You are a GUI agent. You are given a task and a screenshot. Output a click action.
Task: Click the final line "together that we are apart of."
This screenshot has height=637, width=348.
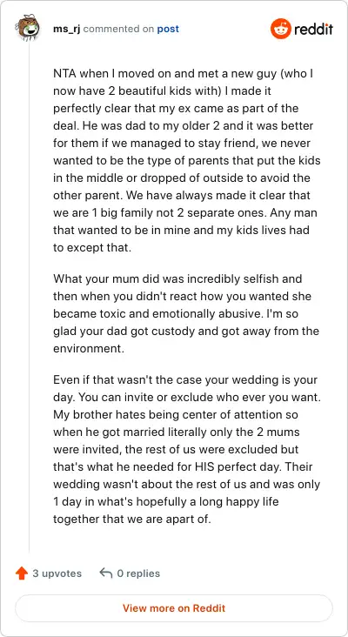pyautogui.click(x=132, y=519)
